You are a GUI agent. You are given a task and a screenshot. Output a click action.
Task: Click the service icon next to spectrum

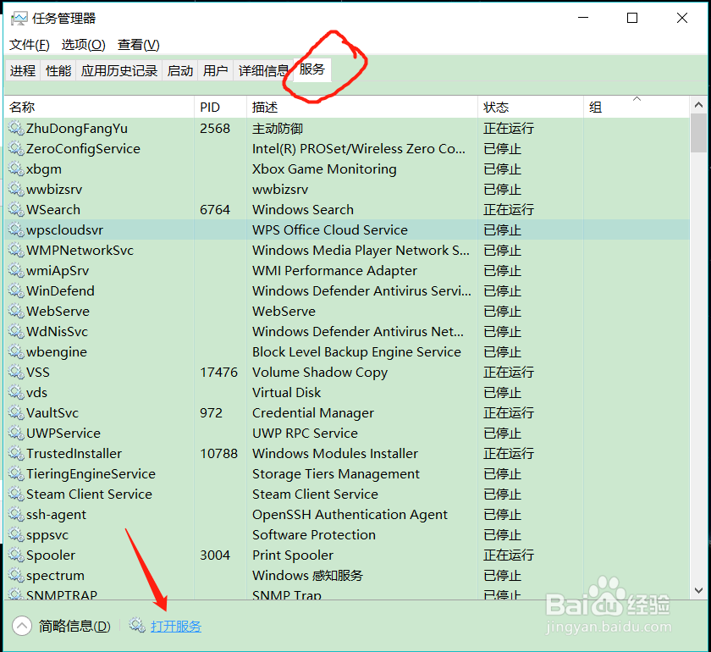tap(16, 575)
